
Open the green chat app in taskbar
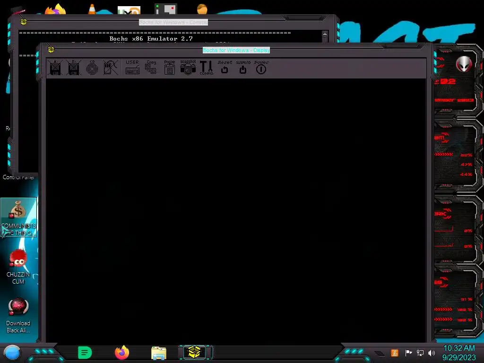click(85, 353)
